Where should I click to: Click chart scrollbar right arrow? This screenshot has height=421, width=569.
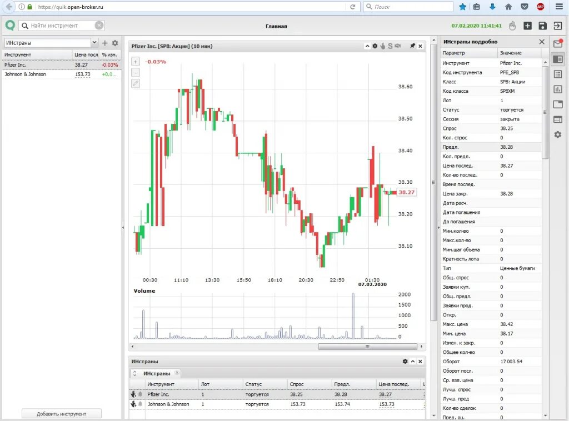tap(421, 347)
